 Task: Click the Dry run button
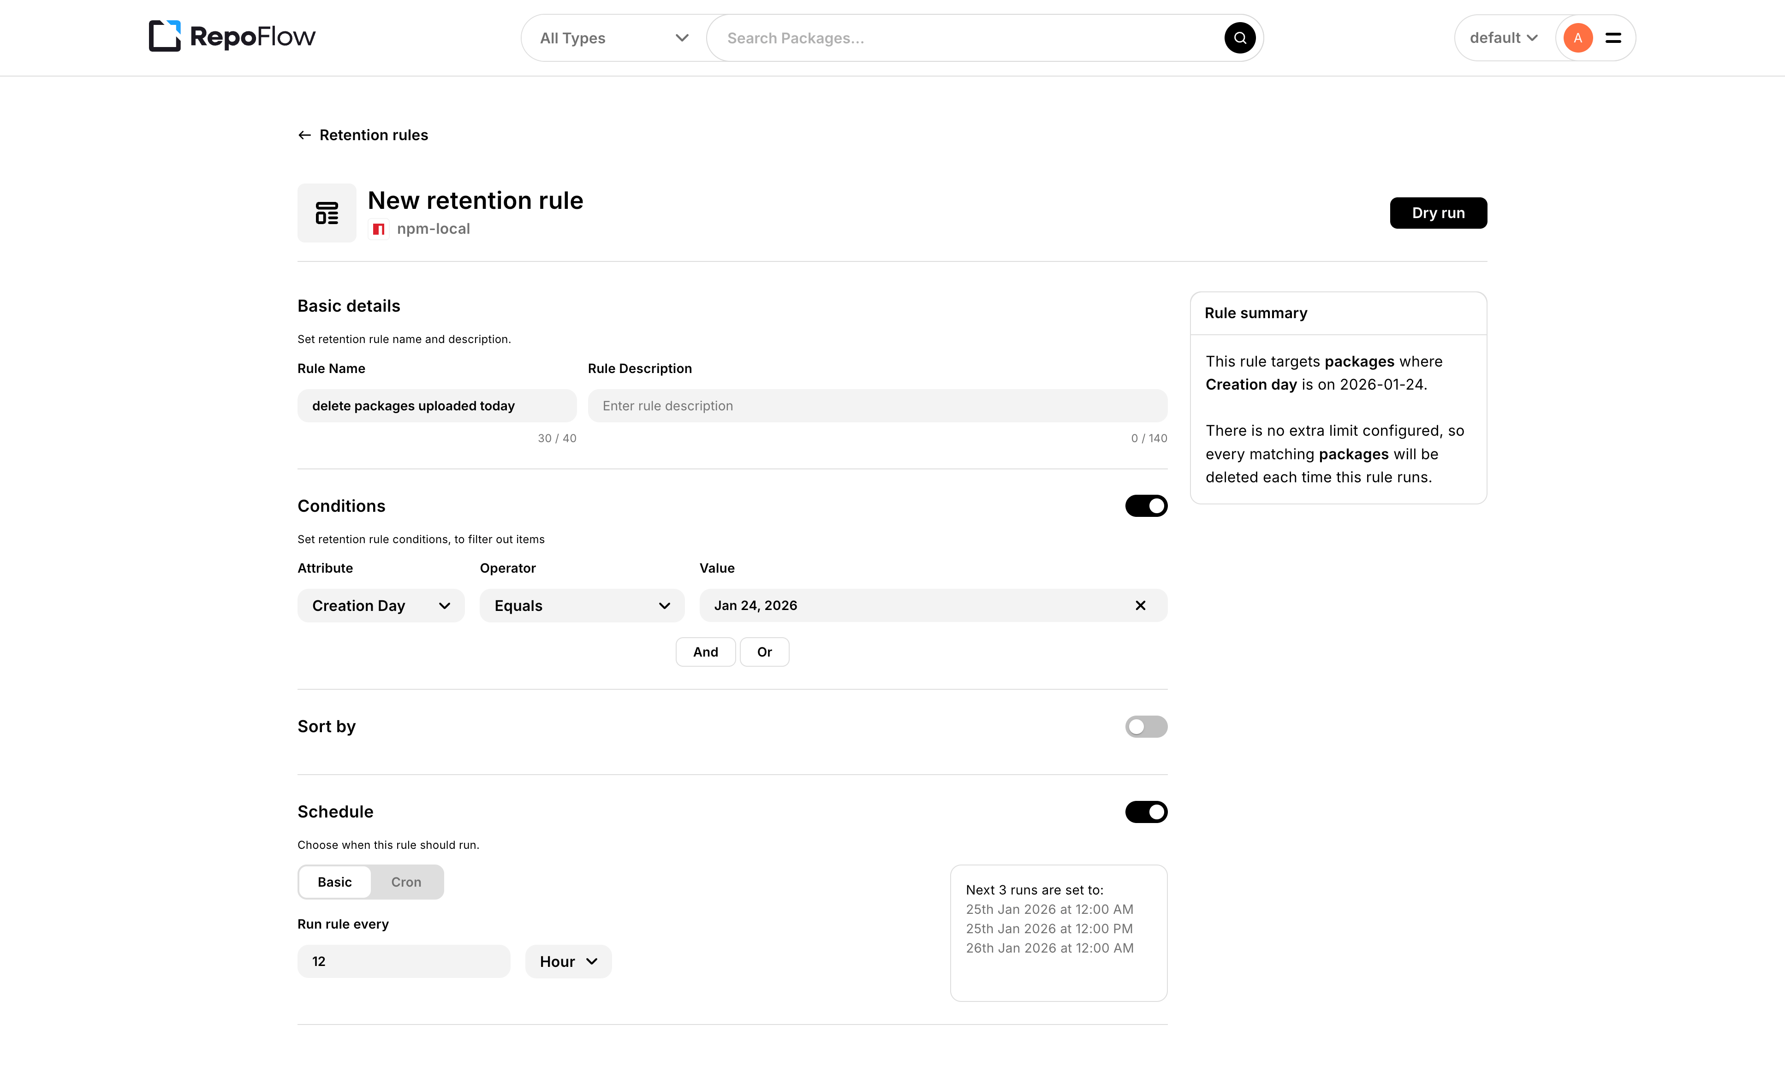[x=1438, y=212]
